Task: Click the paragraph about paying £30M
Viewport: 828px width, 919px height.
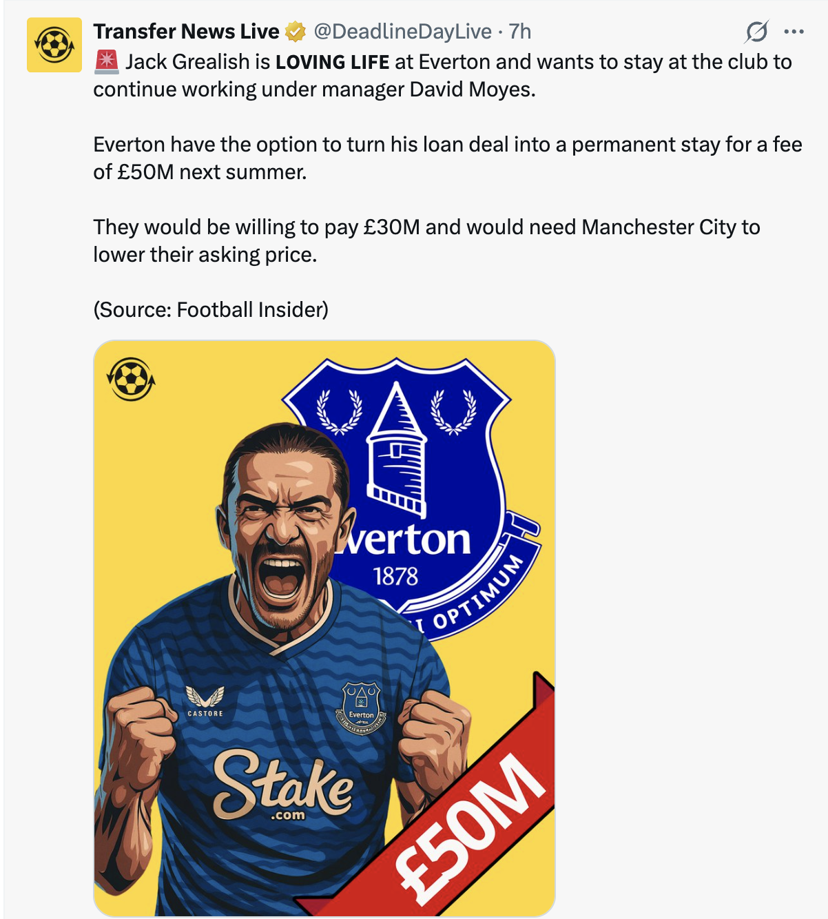Action: point(426,240)
